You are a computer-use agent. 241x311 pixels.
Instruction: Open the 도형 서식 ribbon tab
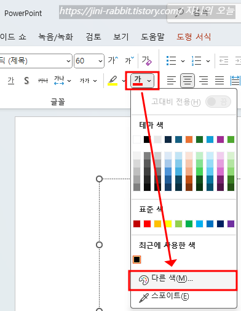[194, 37]
